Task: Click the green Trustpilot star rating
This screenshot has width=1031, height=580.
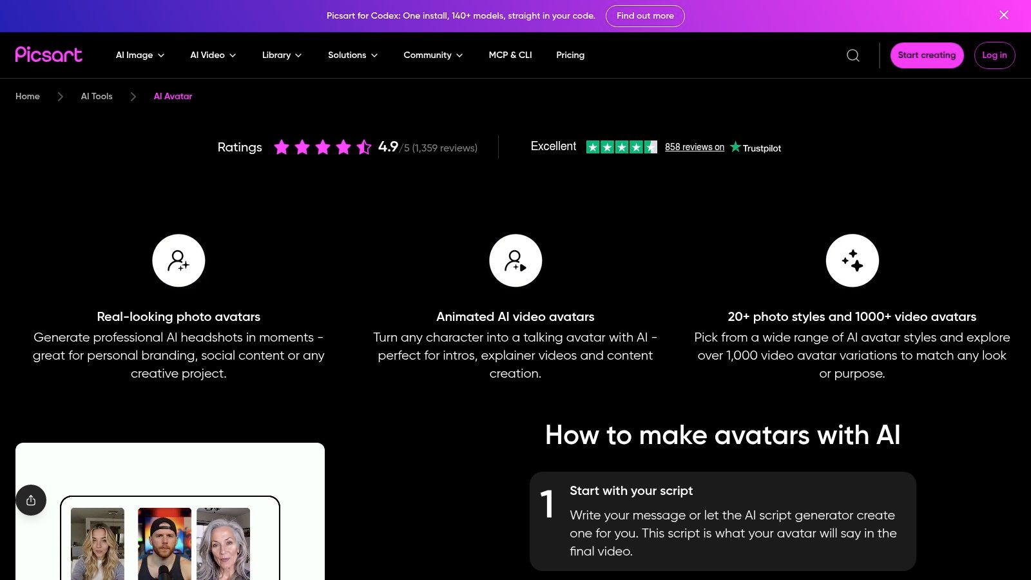Action: point(621,147)
